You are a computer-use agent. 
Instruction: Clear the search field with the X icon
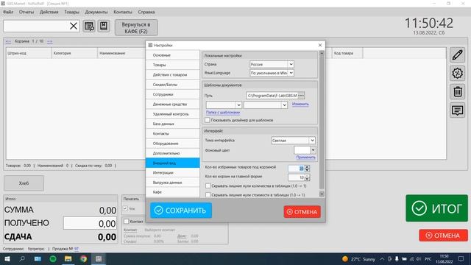pos(74,26)
